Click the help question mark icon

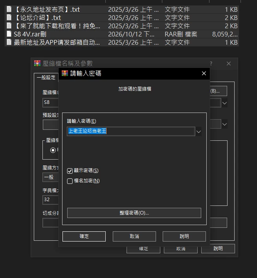(211, 64)
